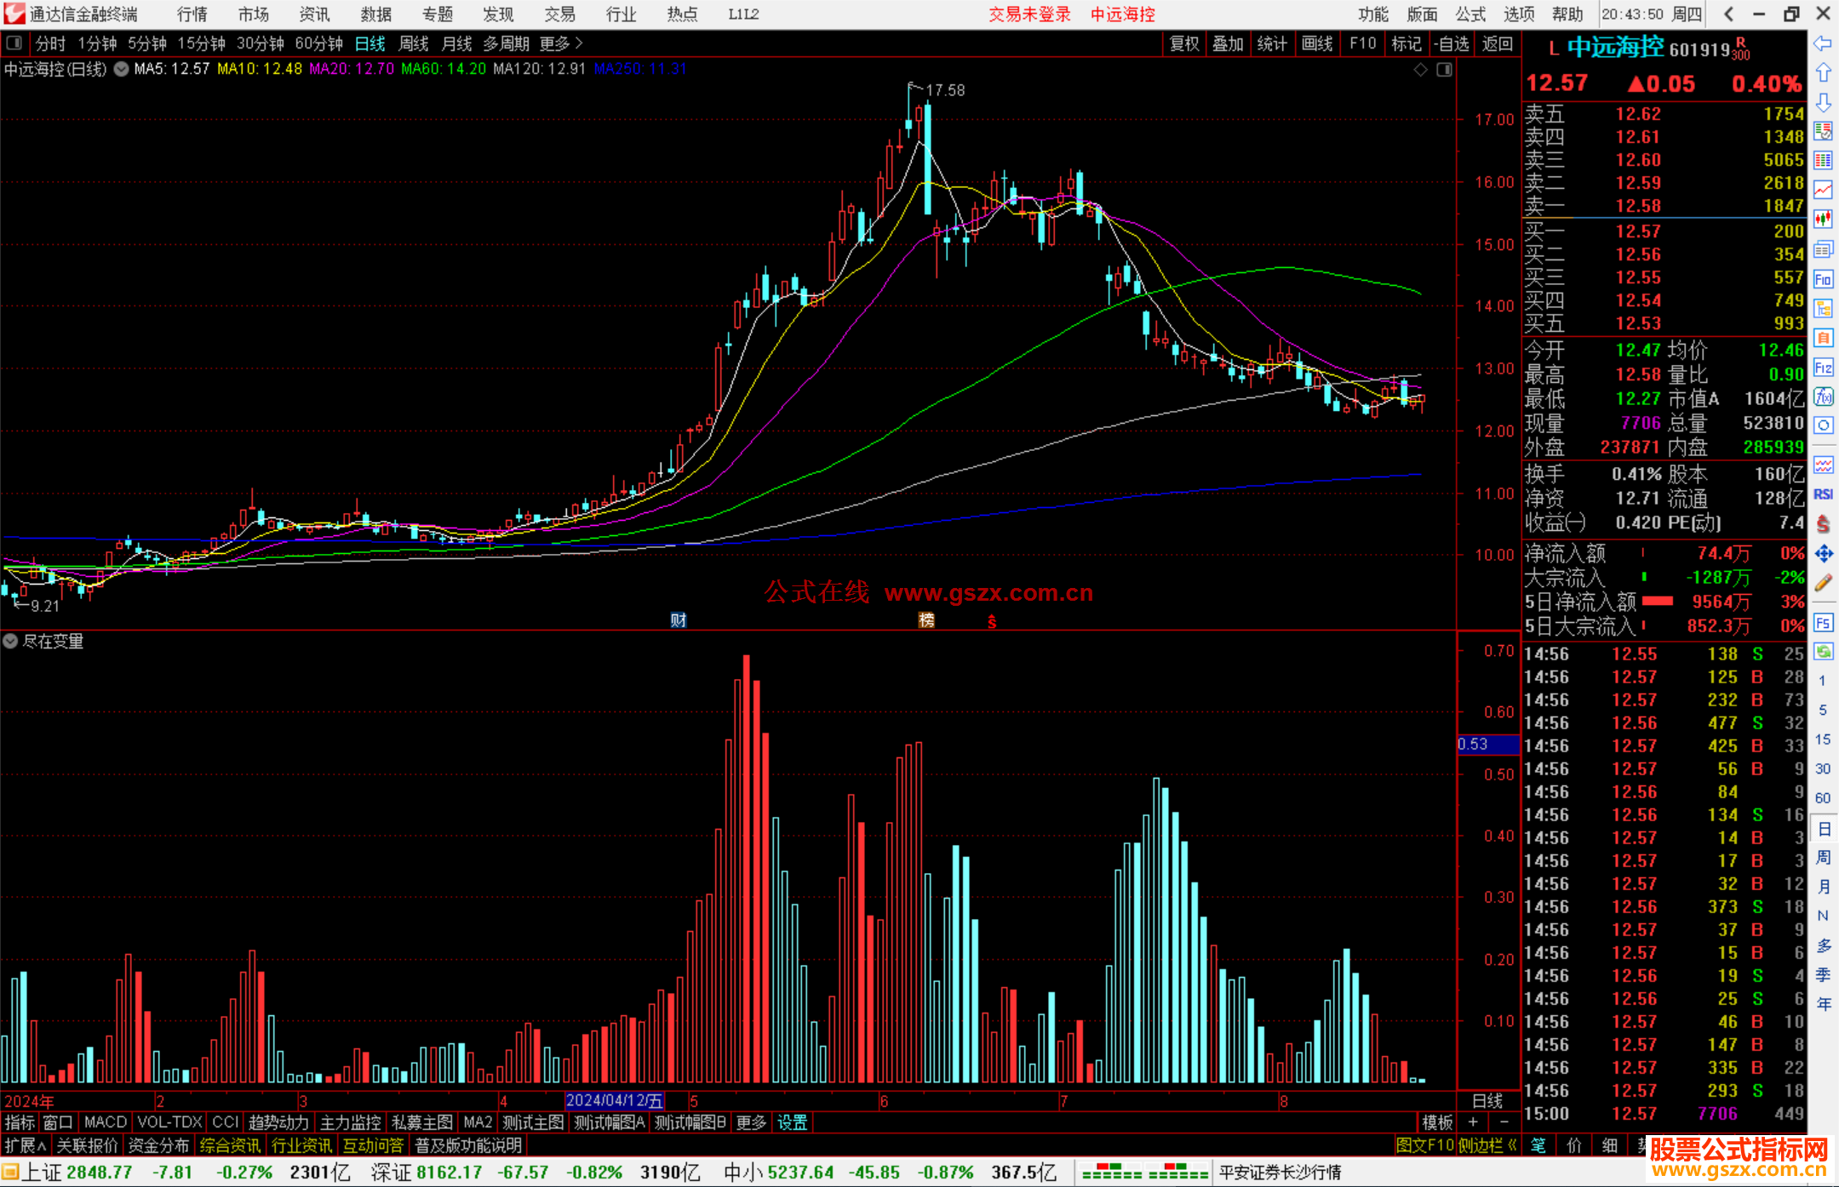Select the pencil drawing tool icon

coord(1823,583)
